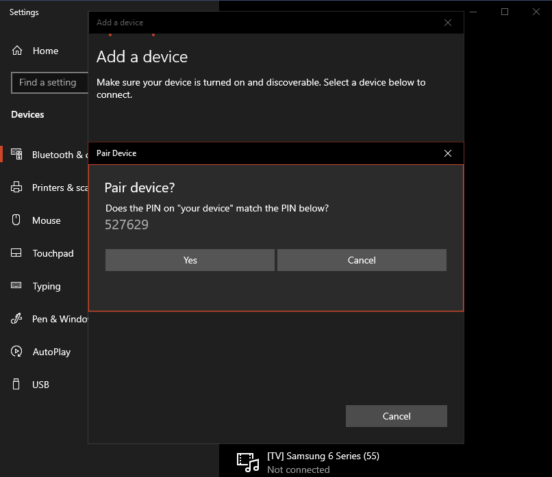Click the Bluetooth & other devices icon

pyautogui.click(x=16, y=154)
